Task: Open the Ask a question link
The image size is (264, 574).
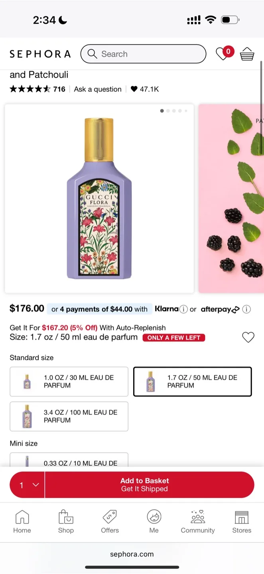Action: pyautogui.click(x=97, y=89)
